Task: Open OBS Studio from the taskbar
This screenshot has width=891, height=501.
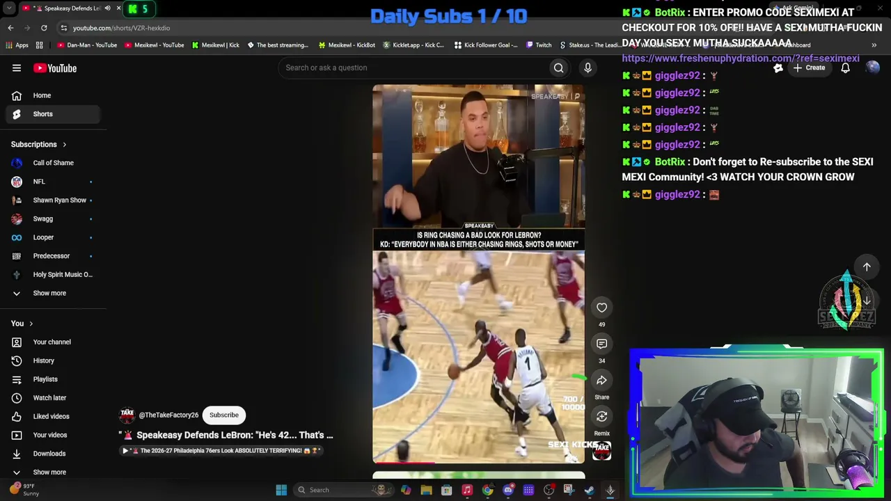Action: (549, 490)
